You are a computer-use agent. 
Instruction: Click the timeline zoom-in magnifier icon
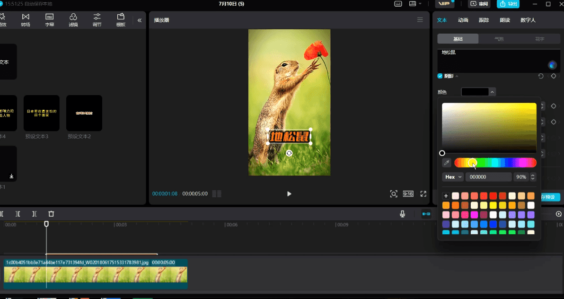click(x=559, y=214)
